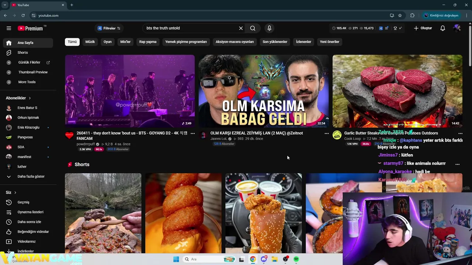This screenshot has height=265, width=472.
Task: Open Shorts in the sidebar
Action: click(28, 53)
